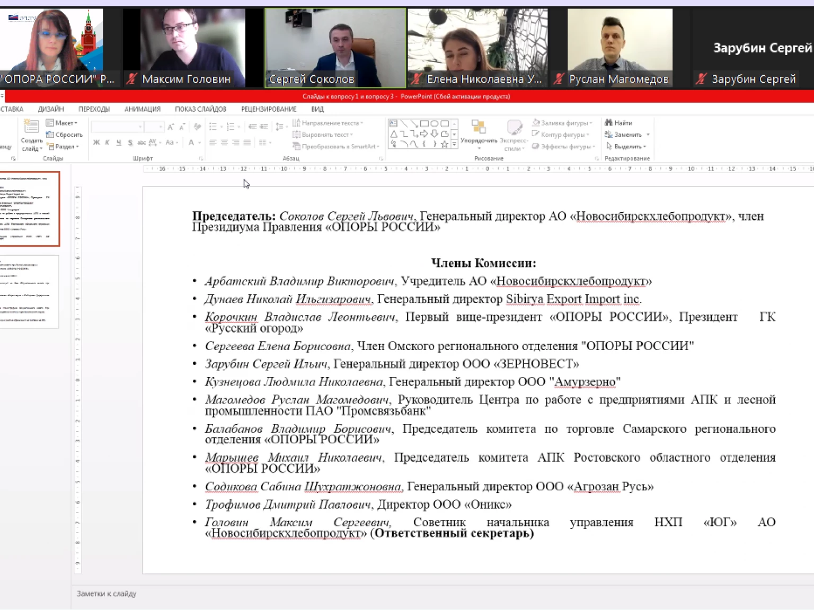Open the Макет layout dropdown
814x610 pixels.
click(x=62, y=123)
